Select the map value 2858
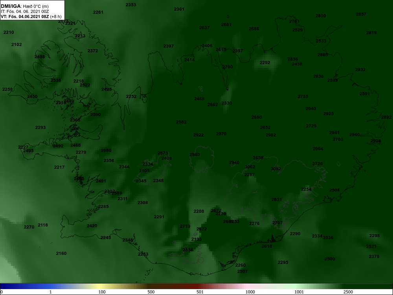This screenshot has height=295, width=393. pos(188,250)
